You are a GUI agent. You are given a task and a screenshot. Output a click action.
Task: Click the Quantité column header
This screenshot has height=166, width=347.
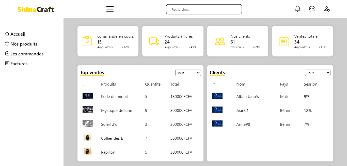[153, 84]
